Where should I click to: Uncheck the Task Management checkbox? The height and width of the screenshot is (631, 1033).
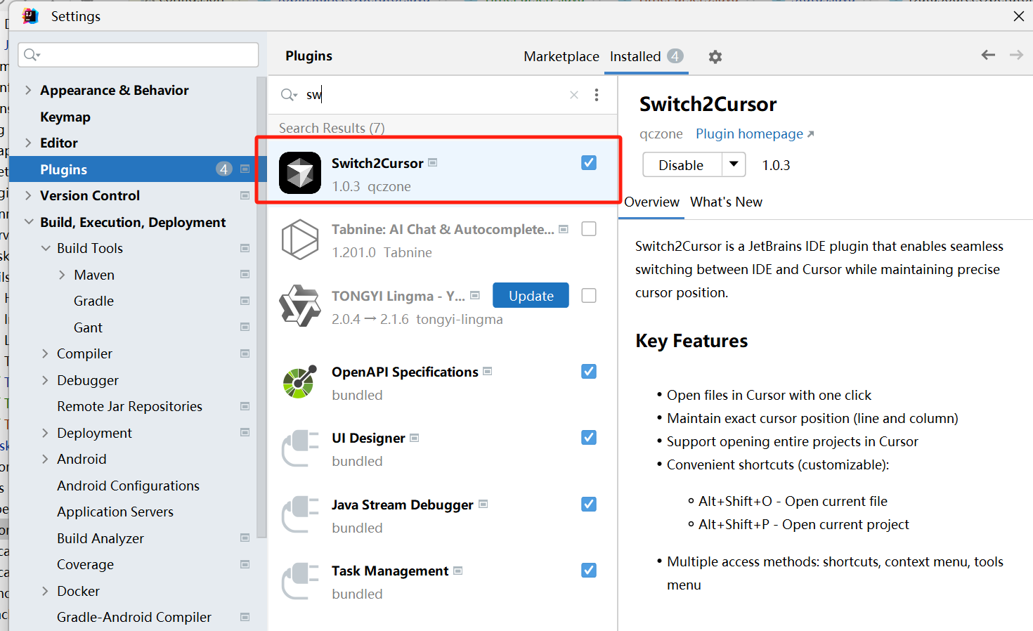coord(589,570)
